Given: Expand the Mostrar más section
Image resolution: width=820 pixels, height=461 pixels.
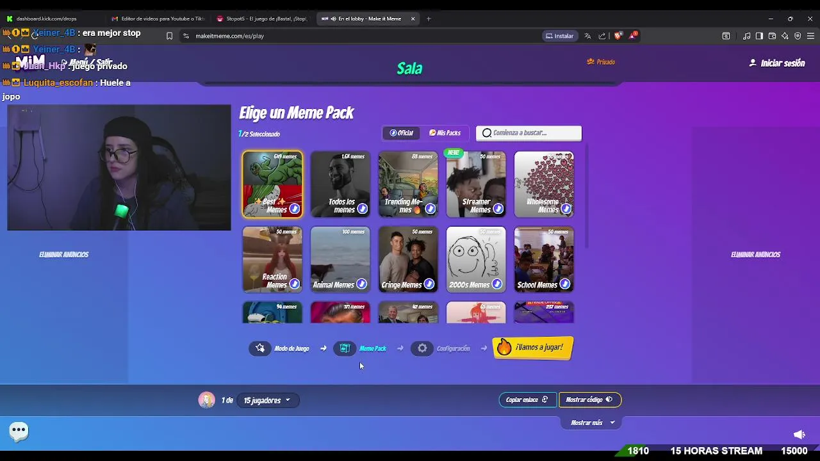Looking at the screenshot, I should (x=593, y=423).
